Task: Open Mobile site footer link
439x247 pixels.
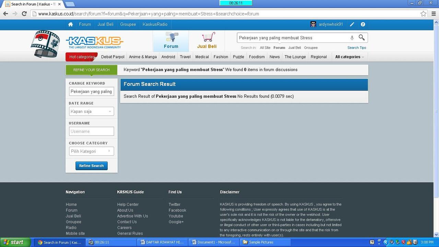Action: pos(75,234)
